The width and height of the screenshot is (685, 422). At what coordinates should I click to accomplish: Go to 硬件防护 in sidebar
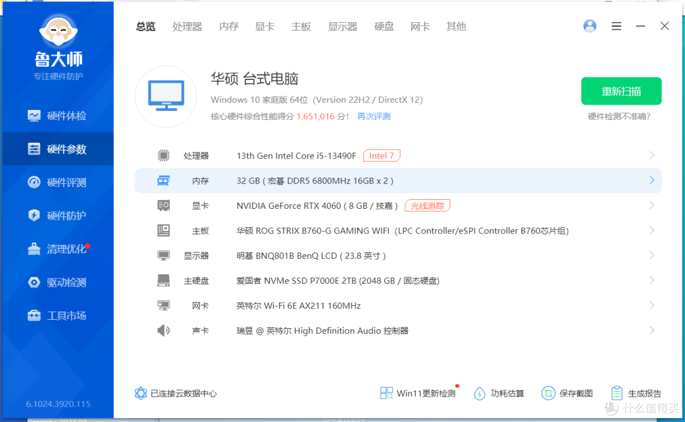[x=57, y=216]
